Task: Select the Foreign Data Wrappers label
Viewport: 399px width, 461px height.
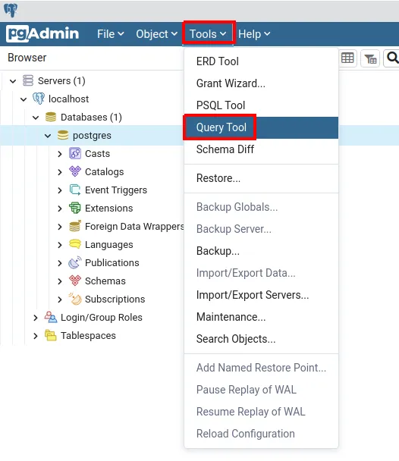Action: click(134, 227)
